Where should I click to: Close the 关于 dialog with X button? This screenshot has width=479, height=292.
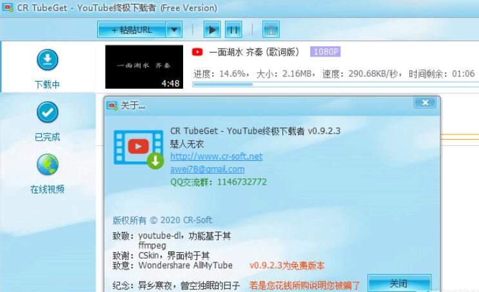coord(425,102)
